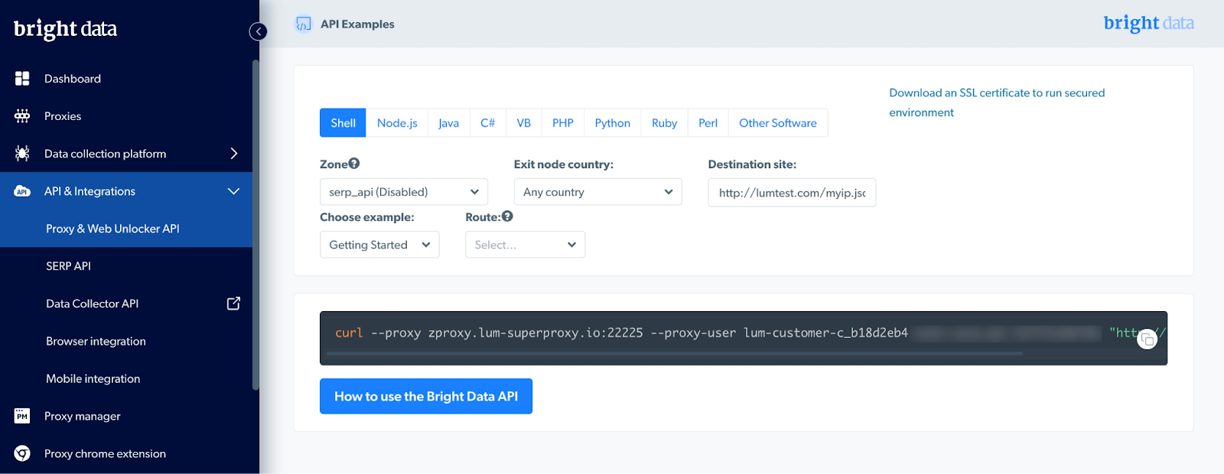Image resolution: width=1224 pixels, height=474 pixels.
Task: Click the Proxy manager PM icon
Action: (x=22, y=416)
